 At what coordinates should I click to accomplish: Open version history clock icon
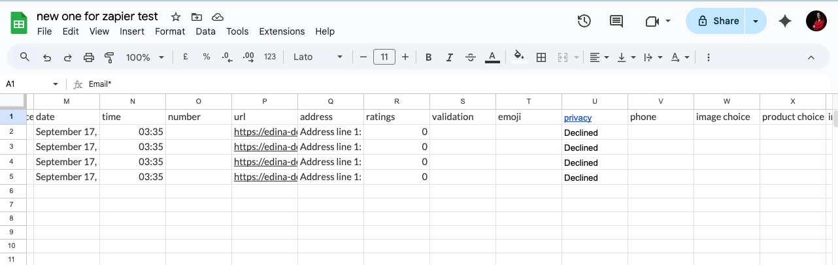point(584,21)
